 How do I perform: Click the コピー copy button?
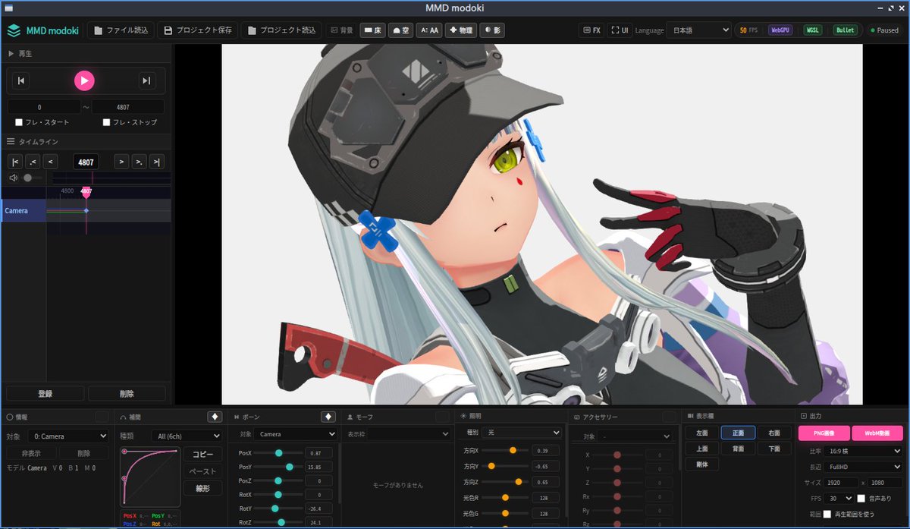[x=202, y=454]
